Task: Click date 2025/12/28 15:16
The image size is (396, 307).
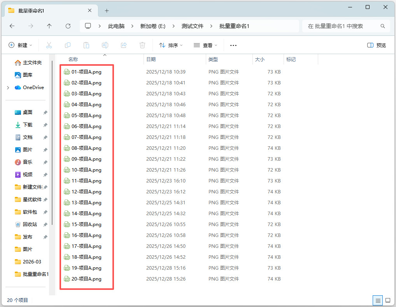Action: 166,268
